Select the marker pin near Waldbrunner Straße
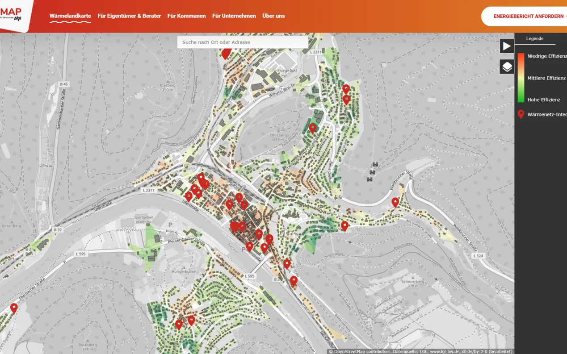 (395, 202)
